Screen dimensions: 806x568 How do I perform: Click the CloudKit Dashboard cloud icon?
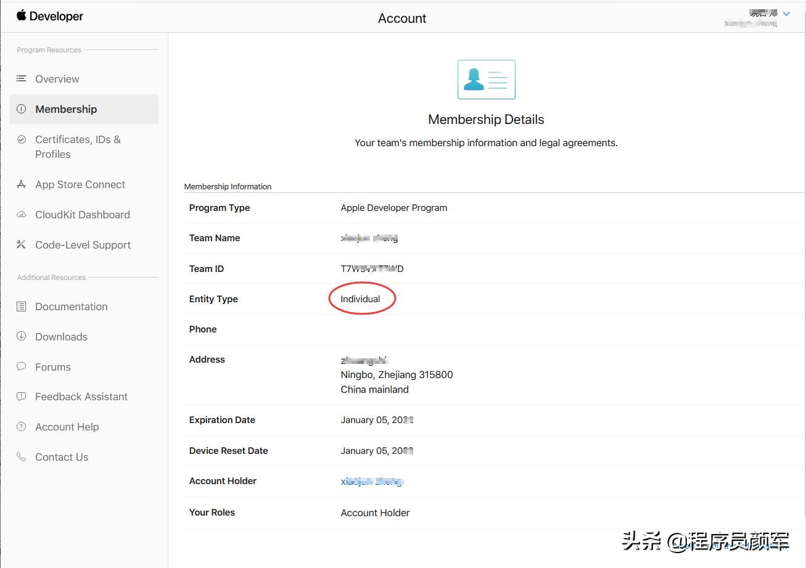pos(22,215)
